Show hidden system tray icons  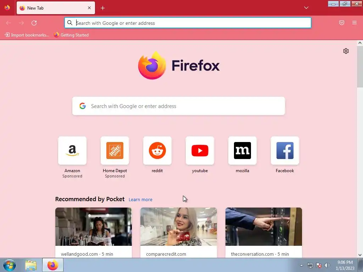tap(301, 265)
